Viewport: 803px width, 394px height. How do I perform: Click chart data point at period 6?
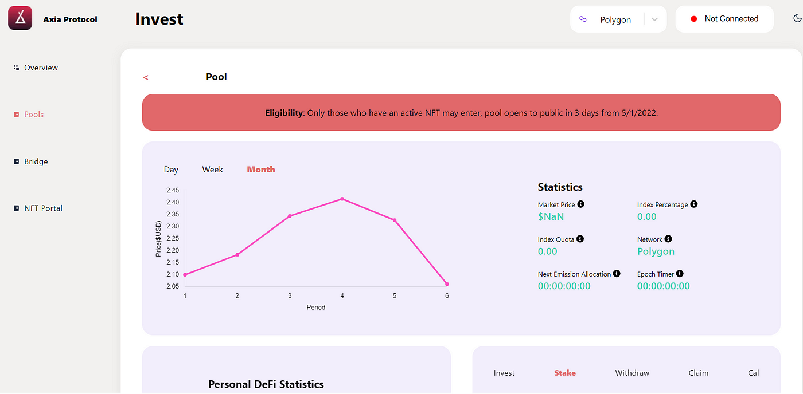[447, 284]
